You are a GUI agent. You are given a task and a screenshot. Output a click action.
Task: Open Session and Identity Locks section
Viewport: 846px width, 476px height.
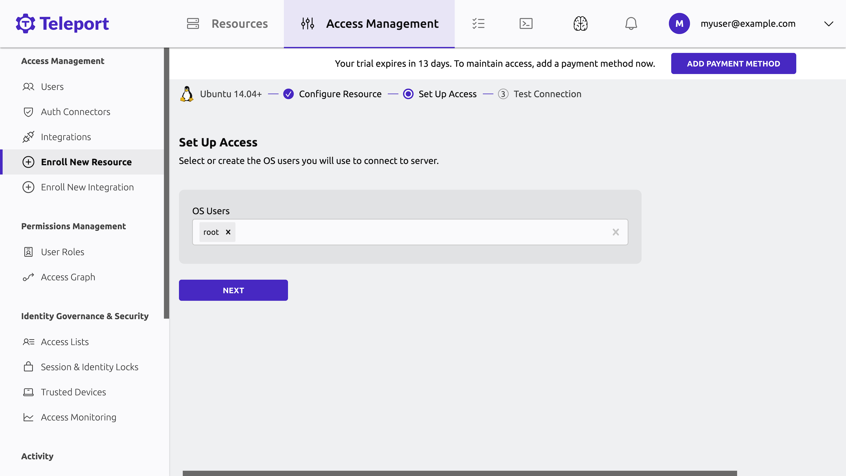point(90,367)
